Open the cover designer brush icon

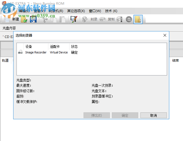74,19
